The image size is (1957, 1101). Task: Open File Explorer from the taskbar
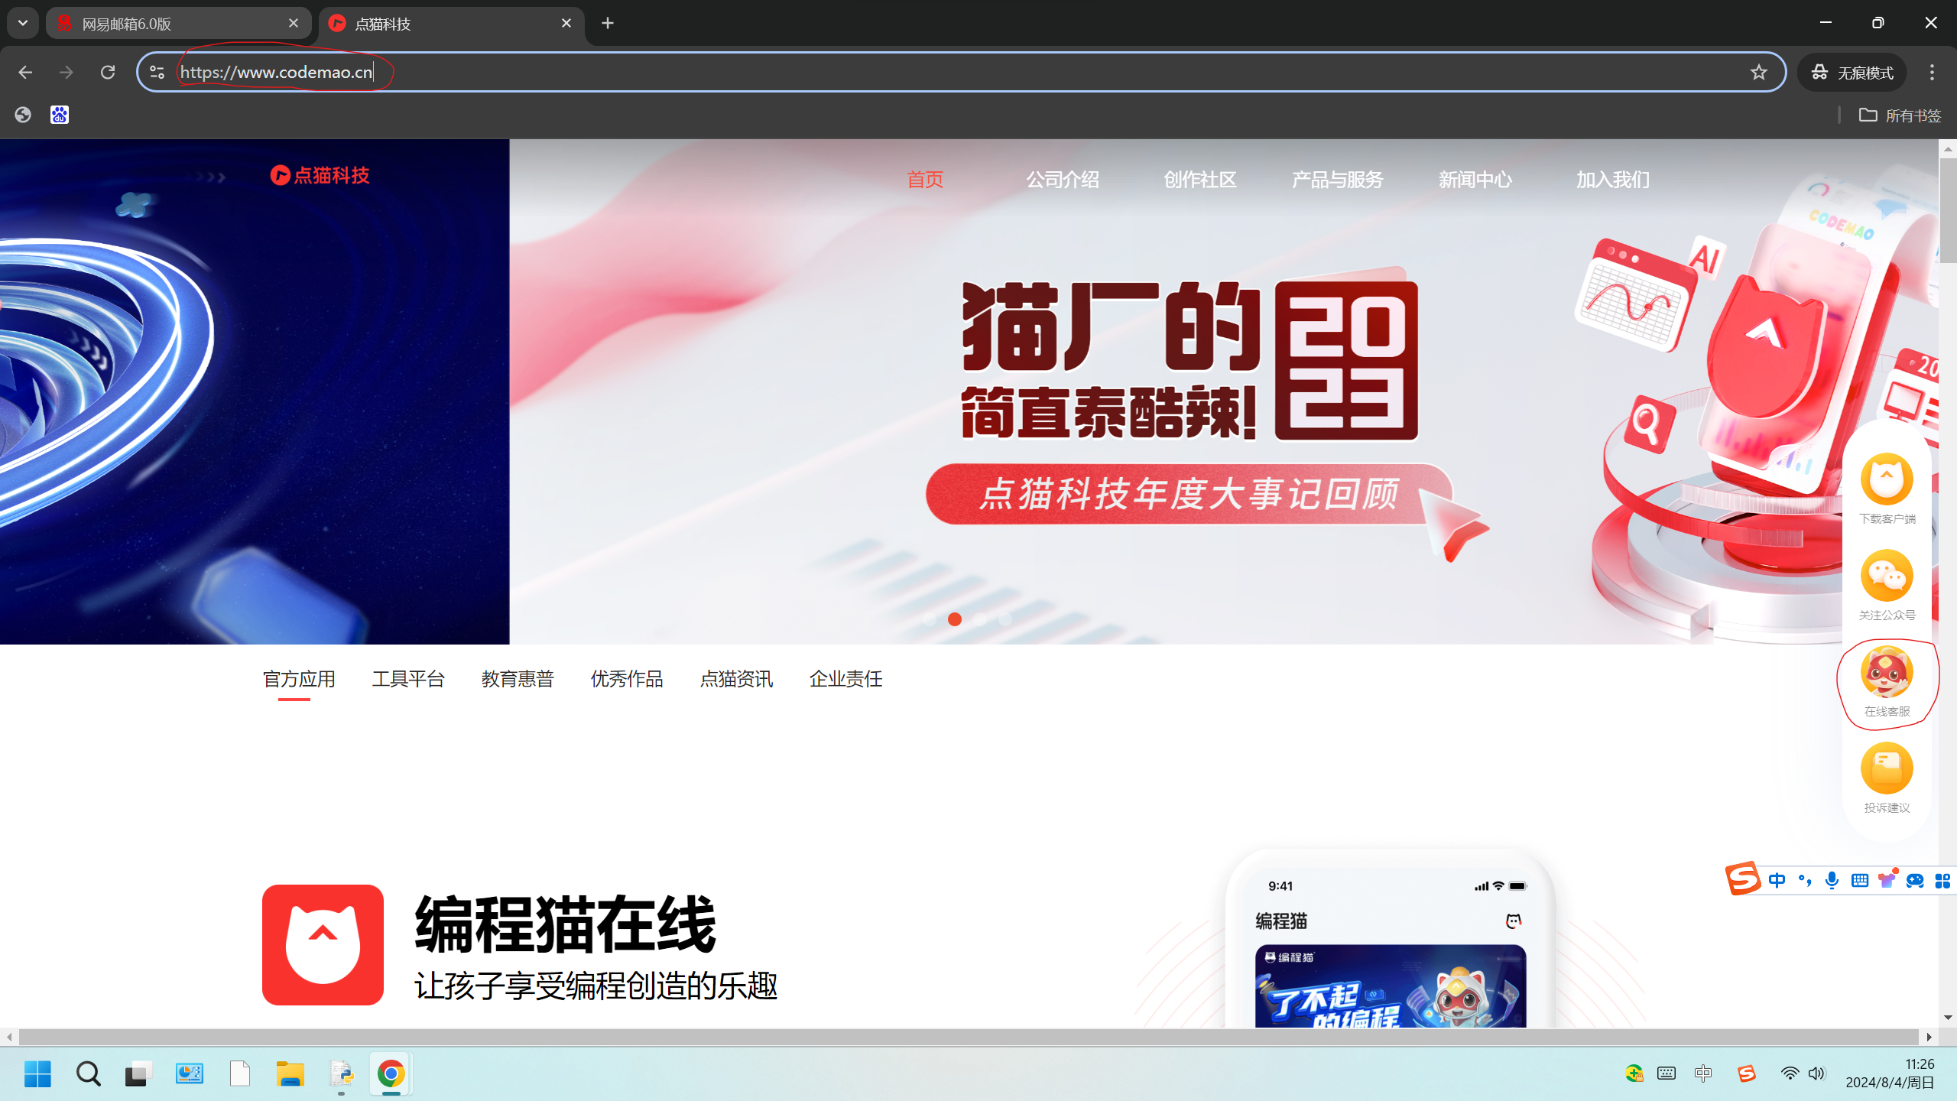pyautogui.click(x=290, y=1074)
